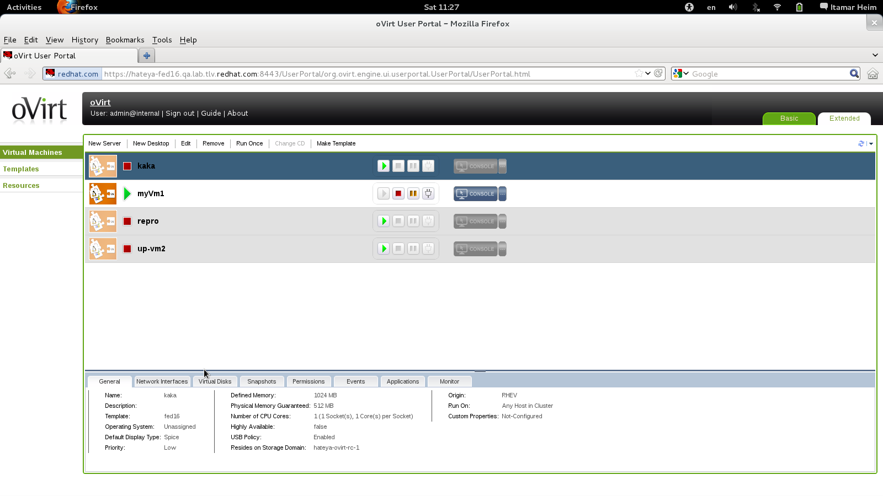Screen dimensions: 883x496
Task: Click the red stopped status icon for repro
Action: 127,221
